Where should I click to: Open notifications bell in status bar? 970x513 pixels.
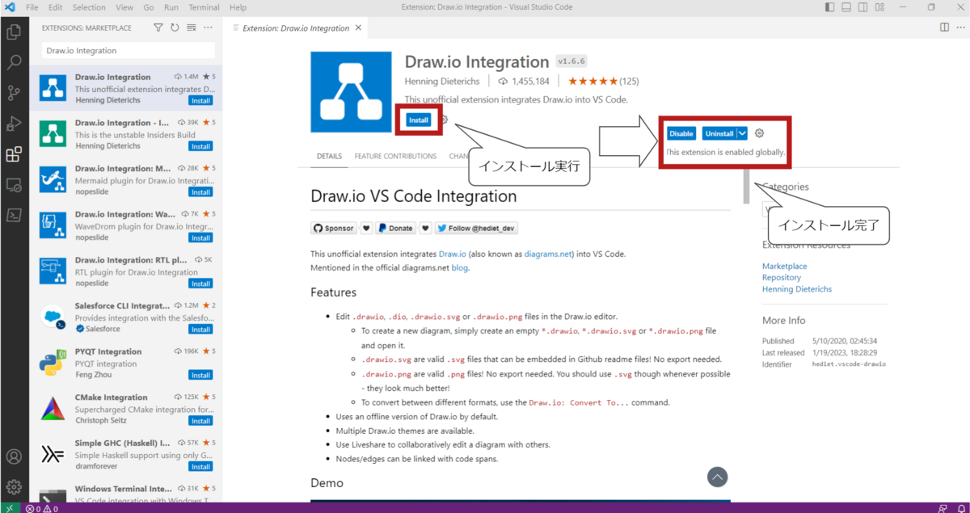point(959,508)
